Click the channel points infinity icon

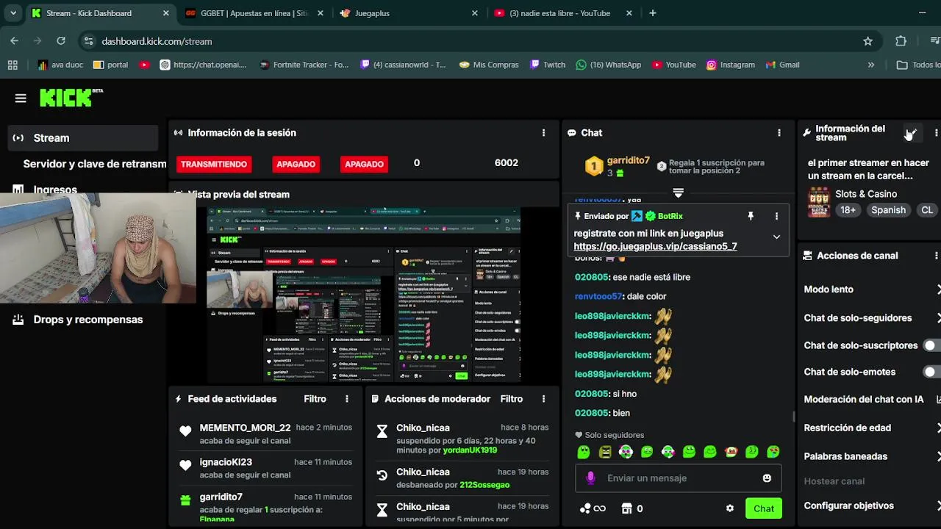(x=593, y=508)
